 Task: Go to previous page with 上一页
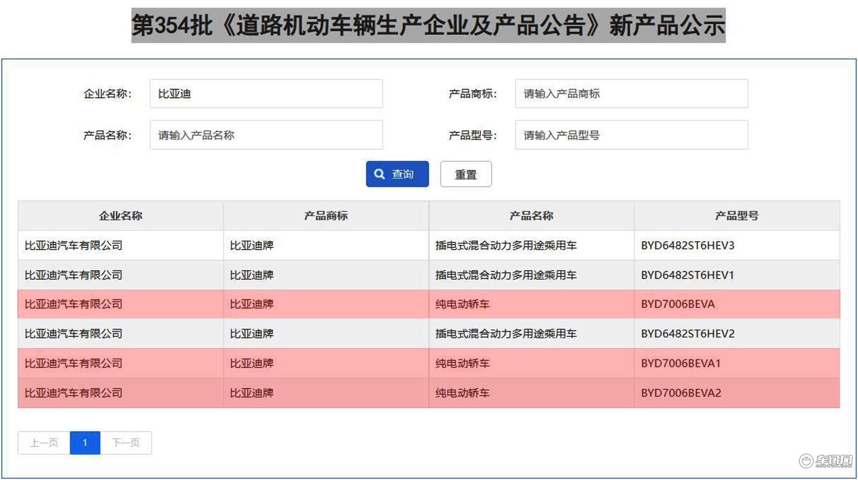44,443
